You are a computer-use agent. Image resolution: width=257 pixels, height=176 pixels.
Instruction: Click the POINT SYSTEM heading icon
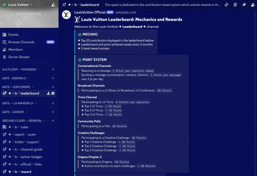tap(80, 60)
